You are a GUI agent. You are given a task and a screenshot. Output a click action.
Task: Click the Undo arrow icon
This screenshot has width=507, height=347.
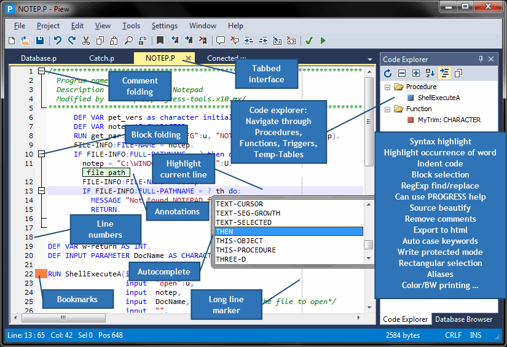click(57, 41)
